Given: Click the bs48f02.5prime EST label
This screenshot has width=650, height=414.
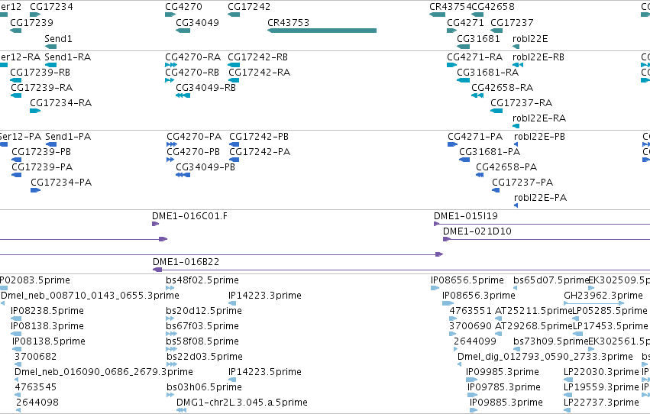Looking at the screenshot, I should pos(202,280).
